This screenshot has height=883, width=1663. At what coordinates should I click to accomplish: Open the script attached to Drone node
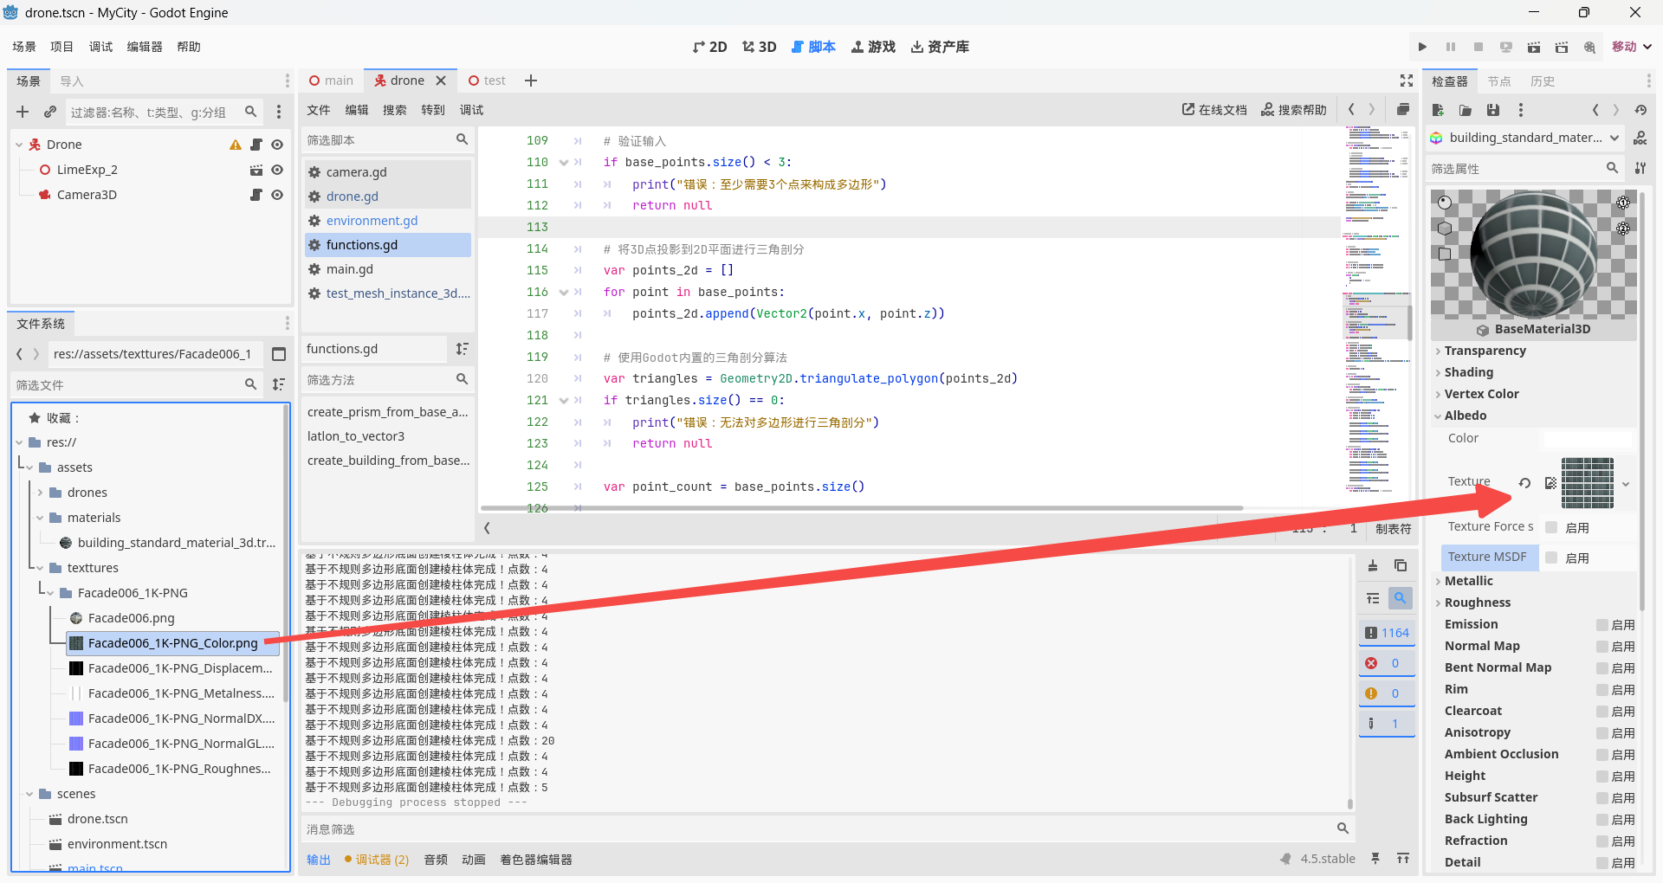[256, 145]
